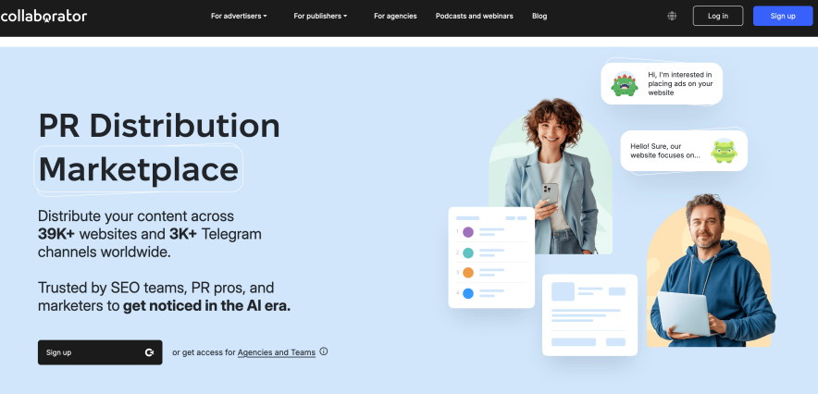
Task: Click the collaborator logo in the header
Action: [x=43, y=16]
